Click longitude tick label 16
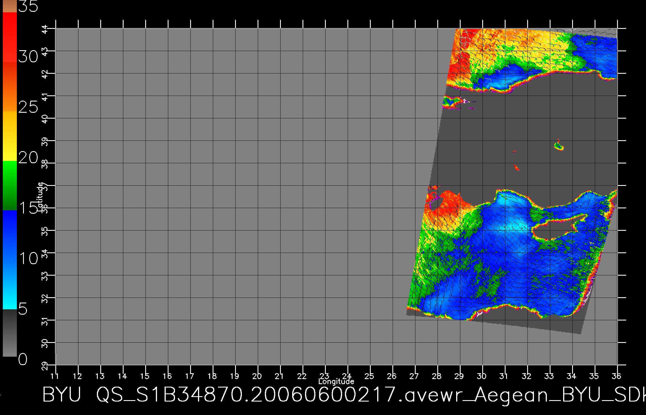646x415 pixels. (167, 376)
